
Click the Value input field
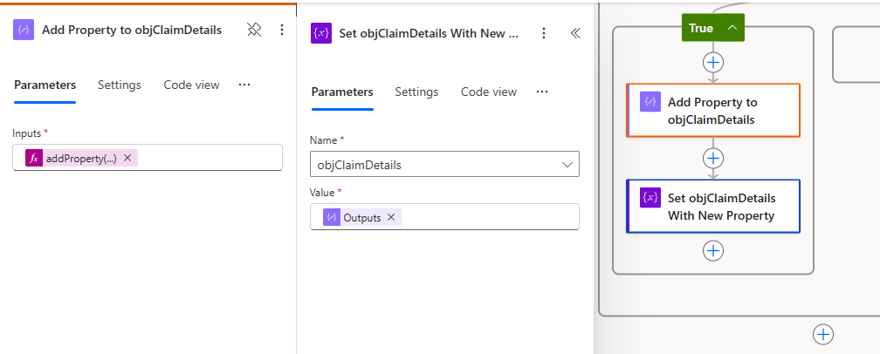click(489, 217)
